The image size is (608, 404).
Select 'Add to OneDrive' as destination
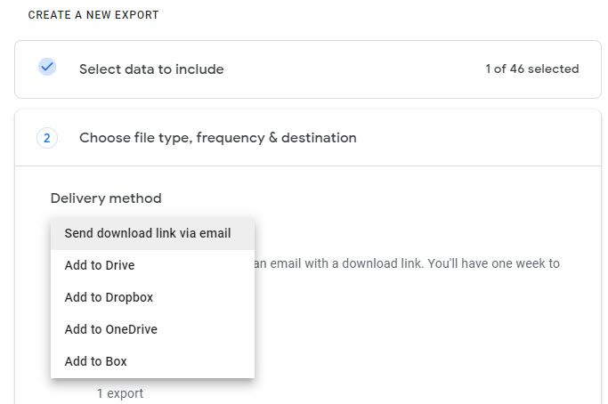(110, 329)
